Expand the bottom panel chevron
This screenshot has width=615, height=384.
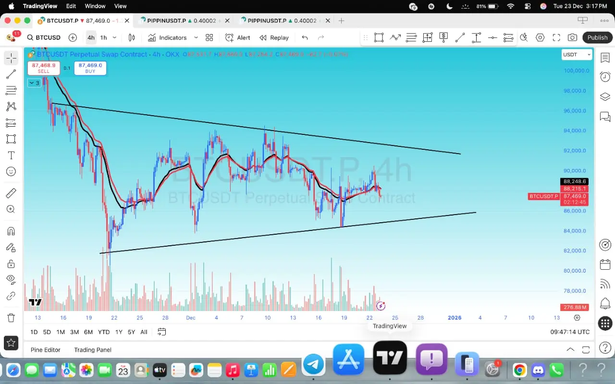click(570, 349)
